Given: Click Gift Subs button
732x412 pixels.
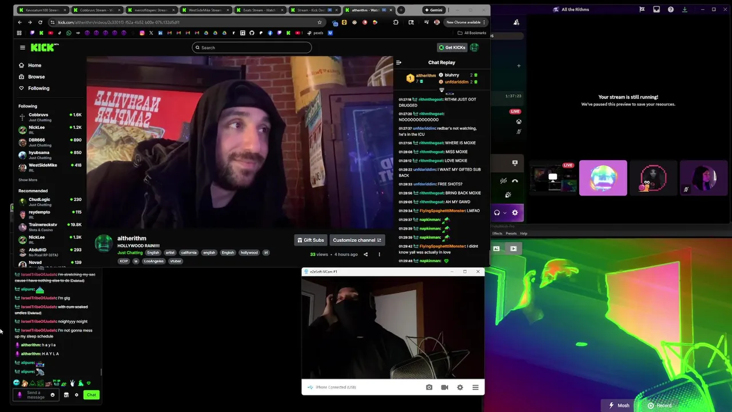Looking at the screenshot, I should pos(311,240).
